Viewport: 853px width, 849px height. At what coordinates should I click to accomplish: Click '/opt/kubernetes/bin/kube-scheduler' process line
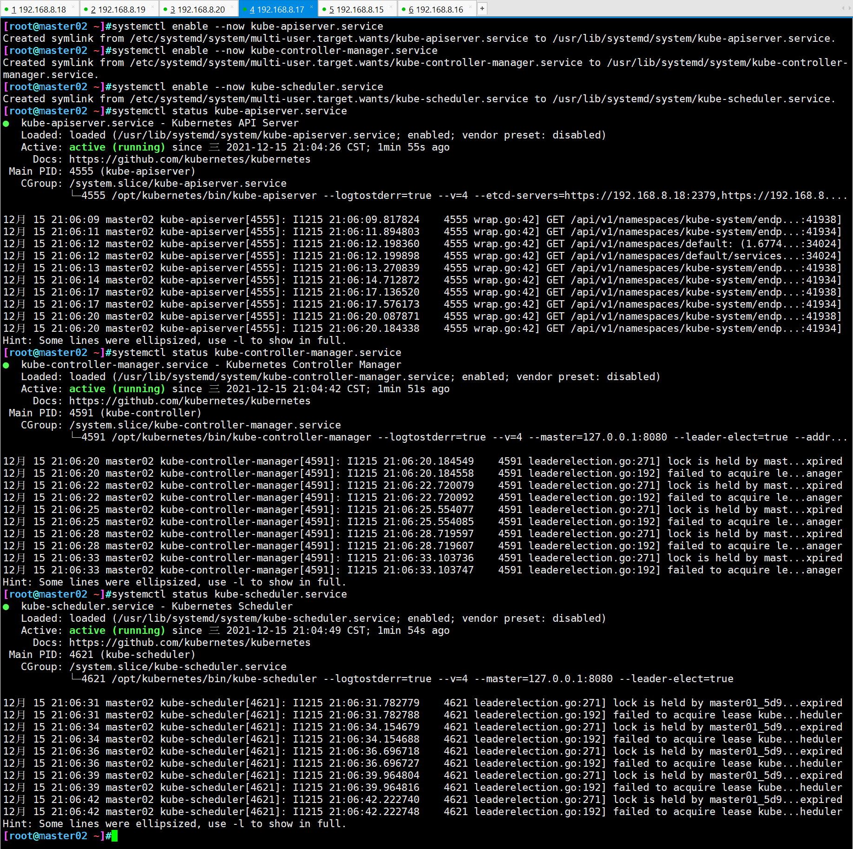point(402,679)
